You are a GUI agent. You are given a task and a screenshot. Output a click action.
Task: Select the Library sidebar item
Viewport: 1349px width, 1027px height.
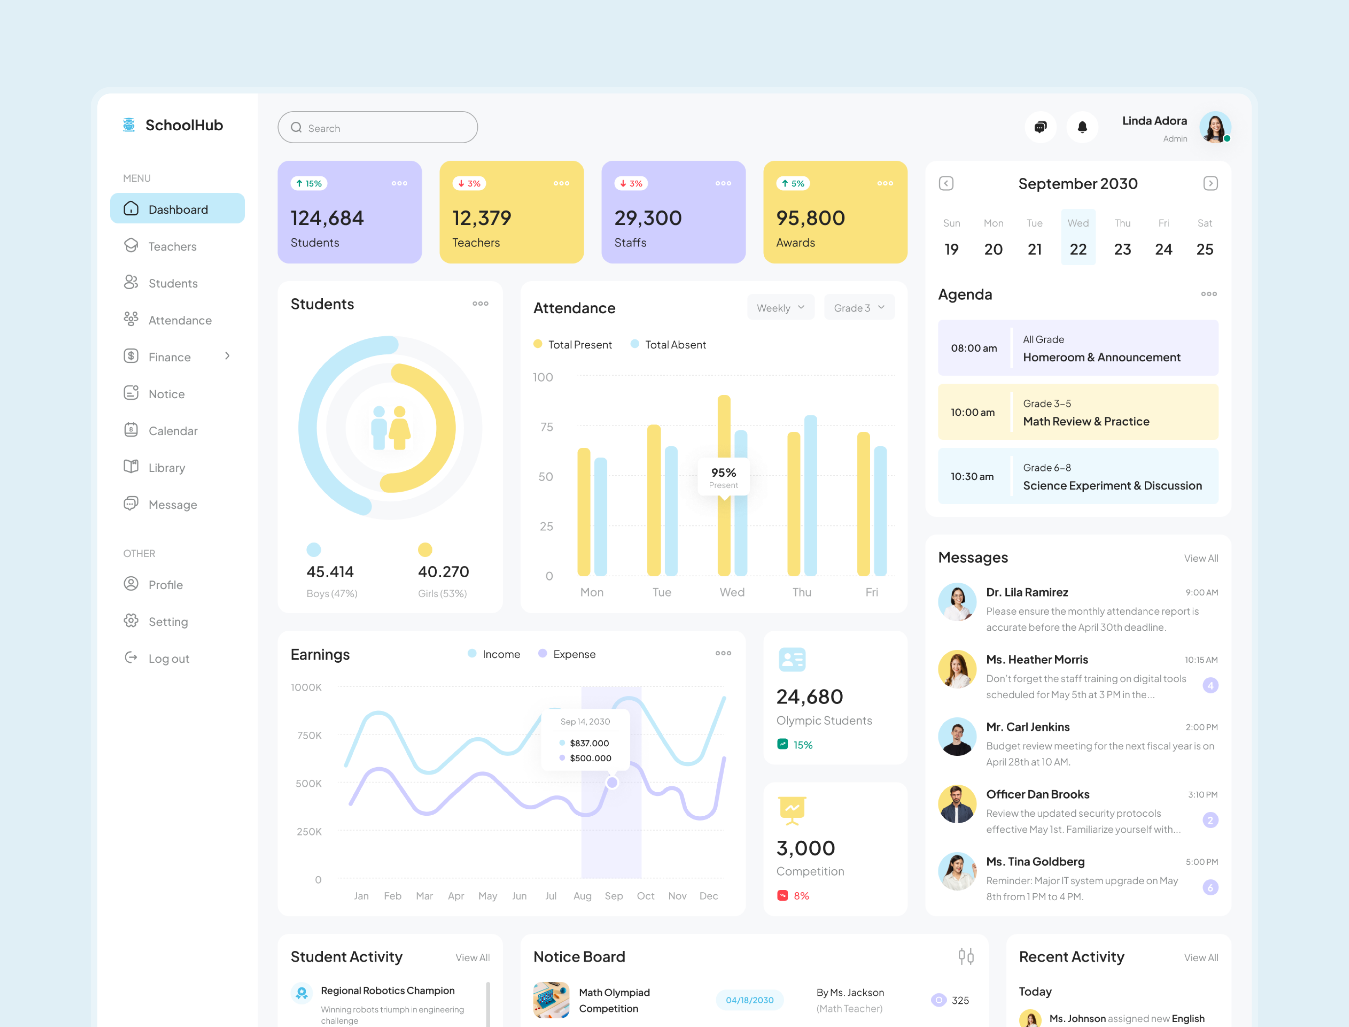tap(166, 468)
